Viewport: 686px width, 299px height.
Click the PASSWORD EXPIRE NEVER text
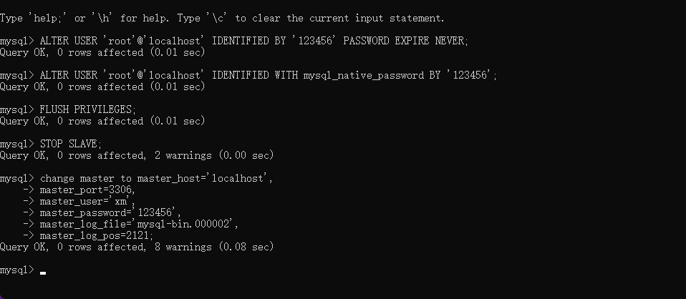click(405, 41)
